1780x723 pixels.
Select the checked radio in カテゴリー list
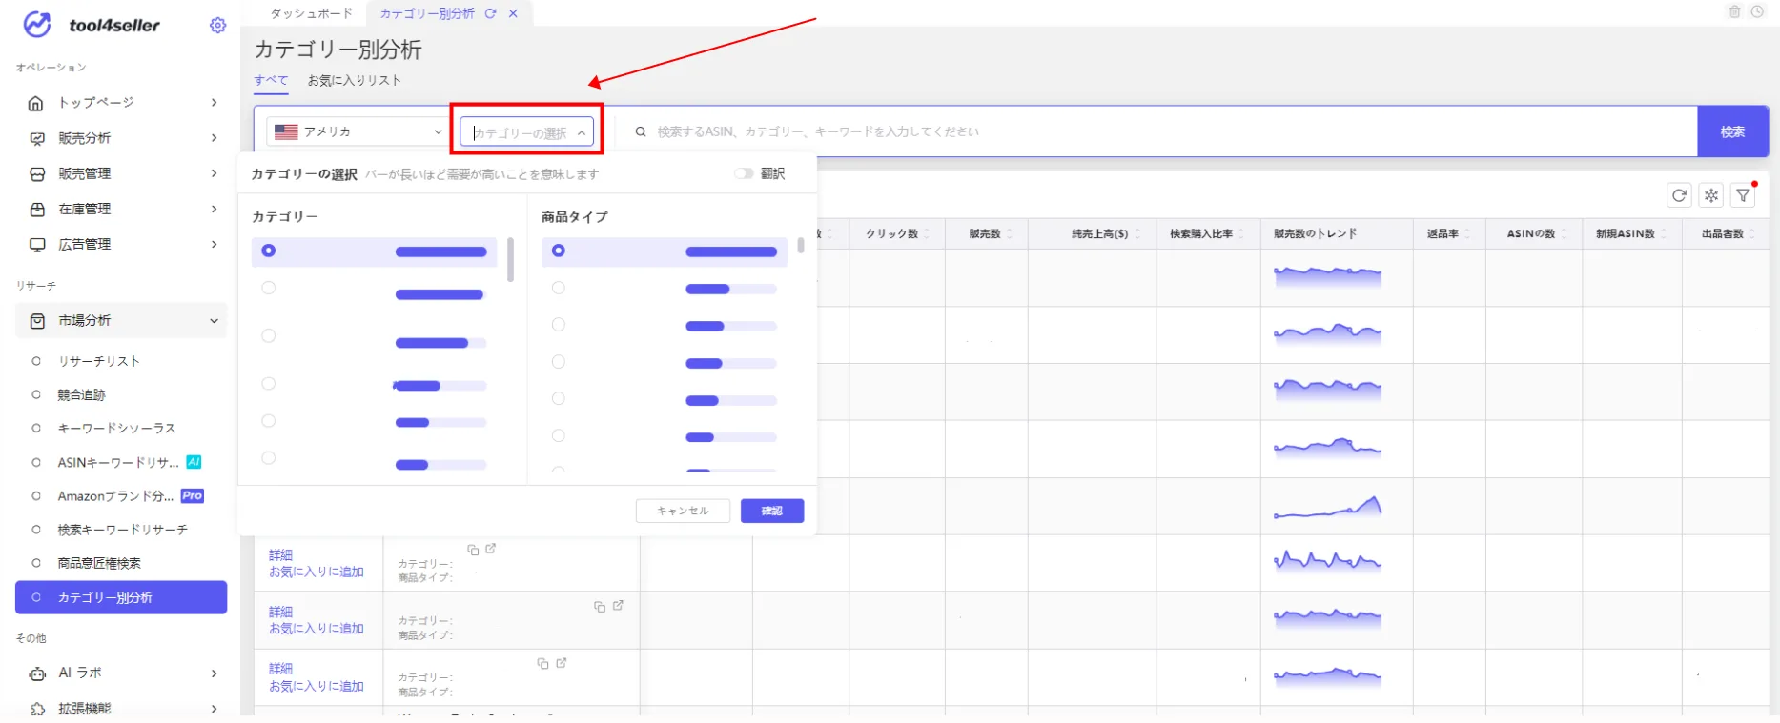(269, 251)
